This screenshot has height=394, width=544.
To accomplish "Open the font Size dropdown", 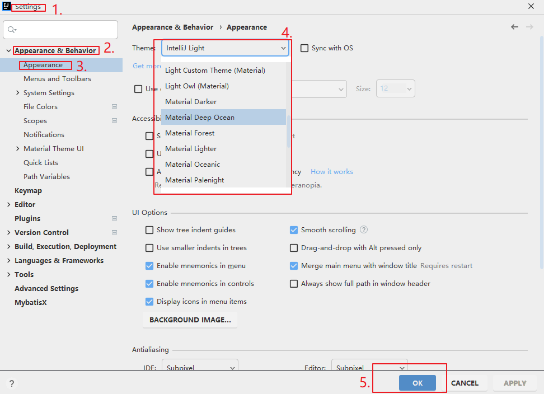I will [396, 89].
